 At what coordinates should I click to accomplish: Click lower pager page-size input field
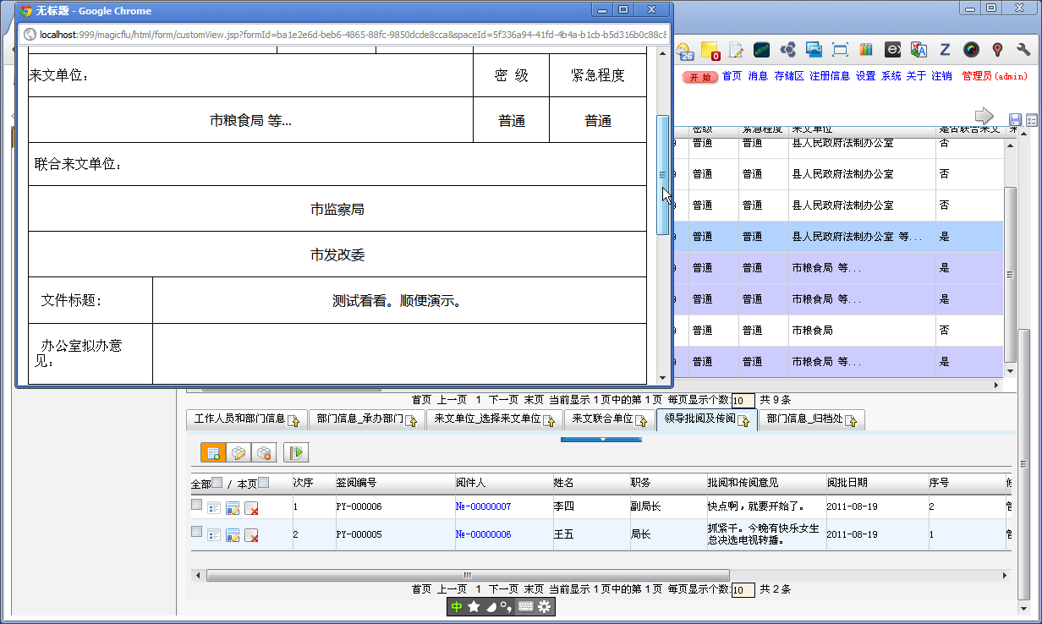(743, 590)
